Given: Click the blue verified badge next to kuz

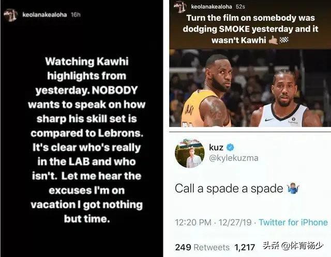Looking at the screenshot, I should click(230, 147).
